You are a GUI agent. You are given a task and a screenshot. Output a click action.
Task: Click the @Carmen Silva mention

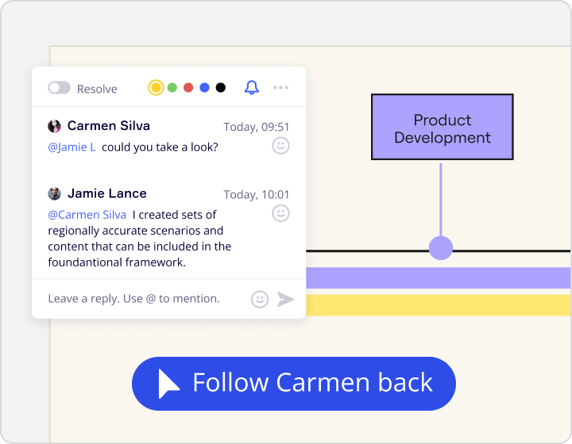(x=87, y=215)
